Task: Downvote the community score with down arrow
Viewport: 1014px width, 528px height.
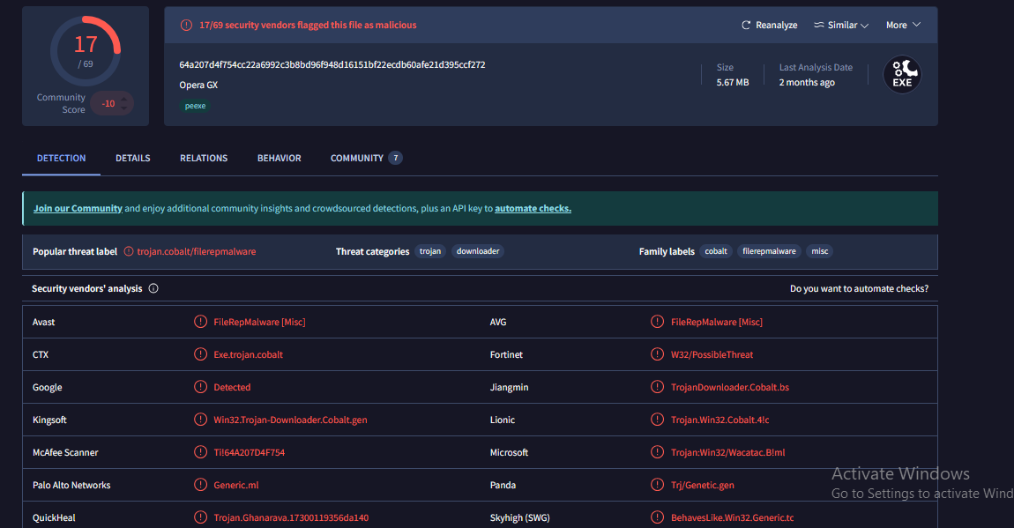Action: click(124, 108)
